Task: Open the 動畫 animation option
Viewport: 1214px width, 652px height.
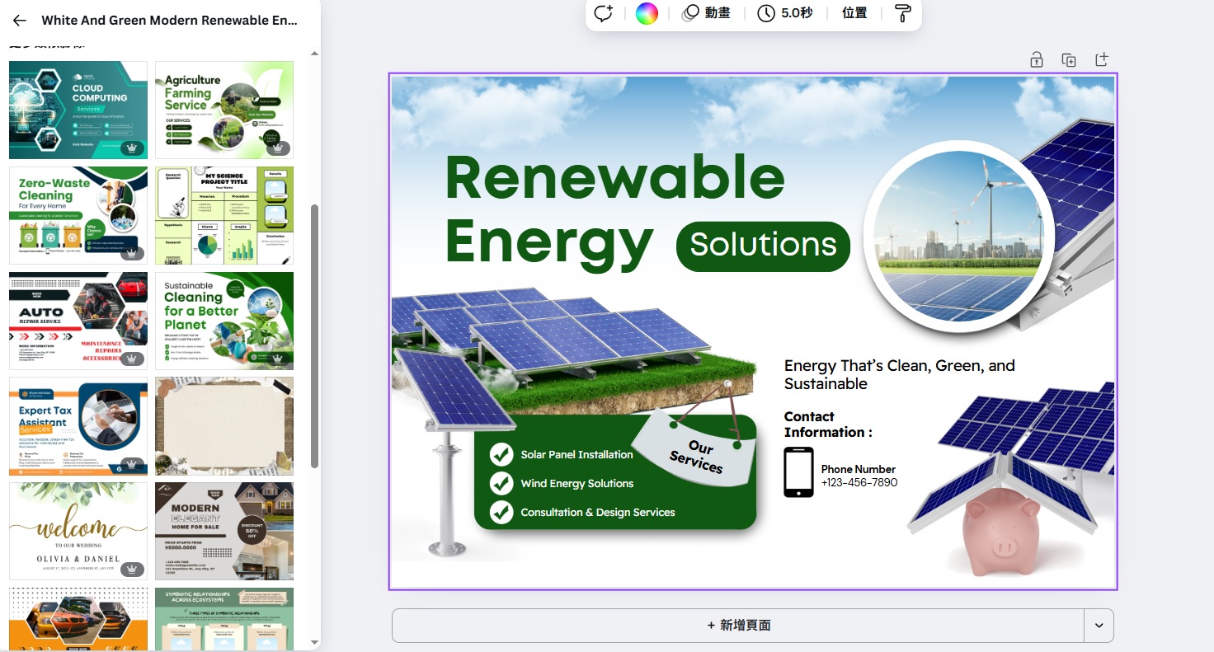Action: (x=706, y=13)
